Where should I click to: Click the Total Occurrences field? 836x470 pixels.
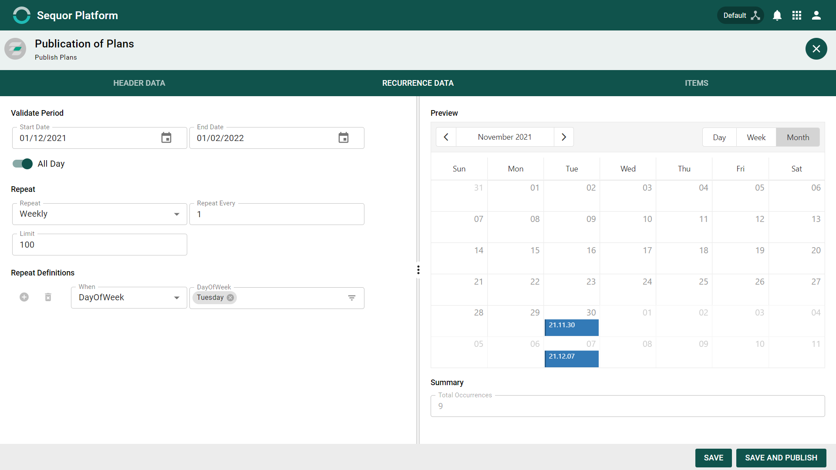pyautogui.click(x=627, y=406)
